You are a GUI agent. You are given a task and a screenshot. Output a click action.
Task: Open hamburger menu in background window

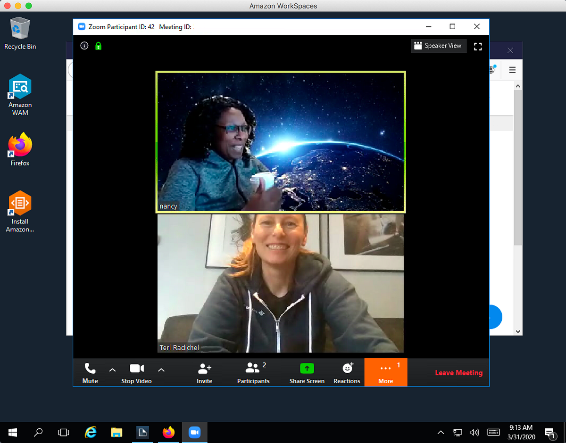[x=512, y=70]
